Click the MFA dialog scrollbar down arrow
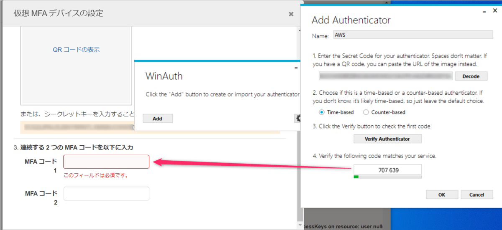This screenshot has width=502, height=230. pos(299,225)
